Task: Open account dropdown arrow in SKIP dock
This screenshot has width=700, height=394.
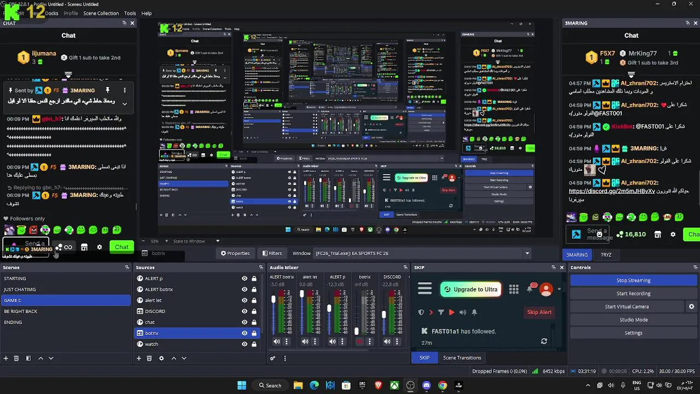Action: [559, 289]
